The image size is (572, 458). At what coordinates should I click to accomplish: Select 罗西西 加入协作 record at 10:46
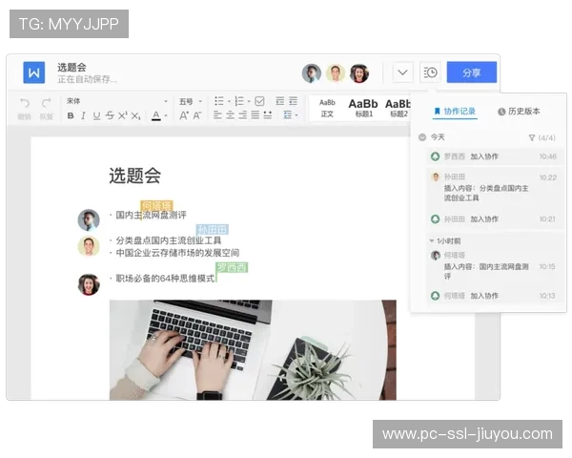coord(493,156)
